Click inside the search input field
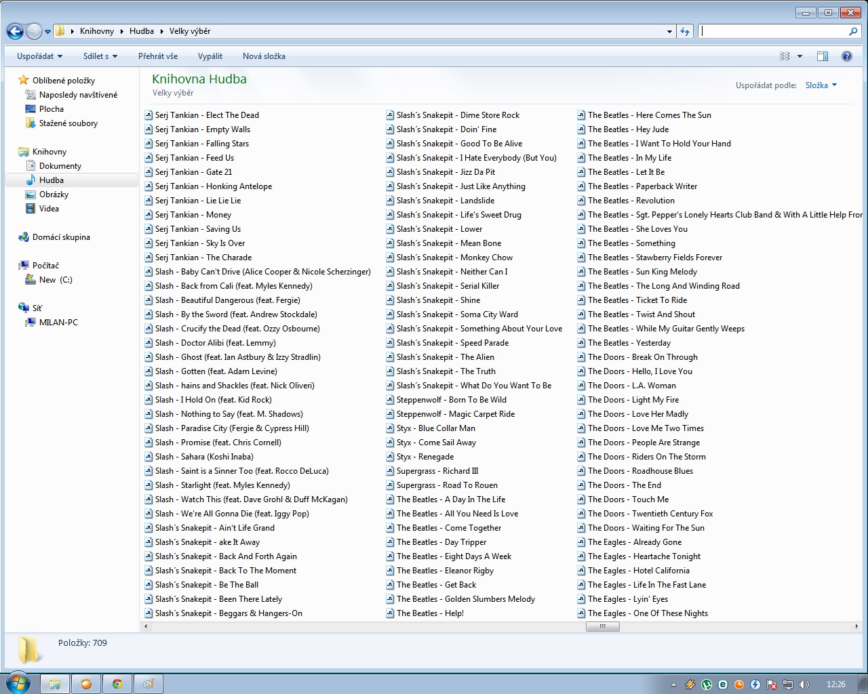This screenshot has height=694, width=868. pyautogui.click(x=773, y=31)
